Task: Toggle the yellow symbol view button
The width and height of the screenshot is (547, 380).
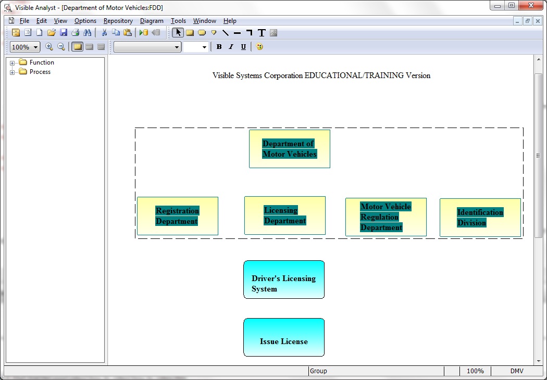Action: [x=78, y=47]
